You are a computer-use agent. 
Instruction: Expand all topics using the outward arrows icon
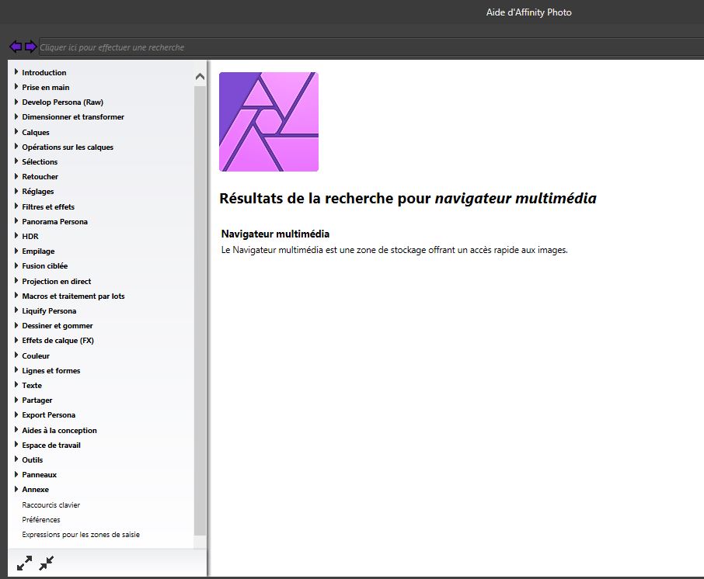click(24, 563)
